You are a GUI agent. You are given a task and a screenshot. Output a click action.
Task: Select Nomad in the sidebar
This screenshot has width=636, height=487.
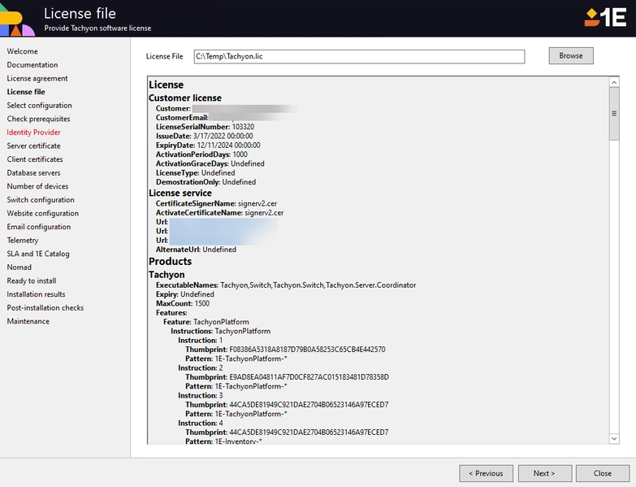19,267
